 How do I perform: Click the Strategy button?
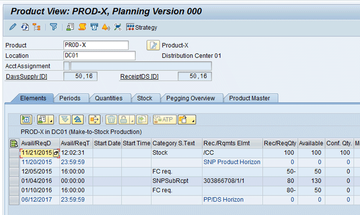coord(142,27)
